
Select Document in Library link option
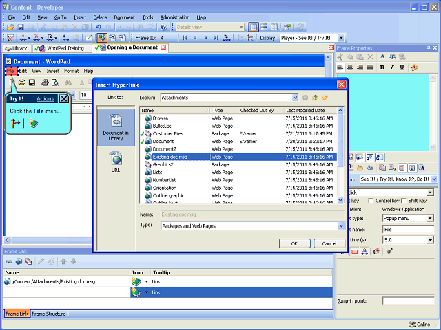click(x=116, y=127)
